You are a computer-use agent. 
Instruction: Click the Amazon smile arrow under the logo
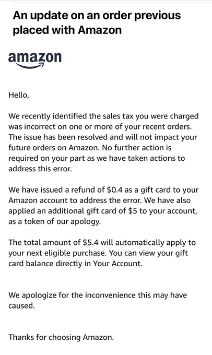tap(30, 66)
